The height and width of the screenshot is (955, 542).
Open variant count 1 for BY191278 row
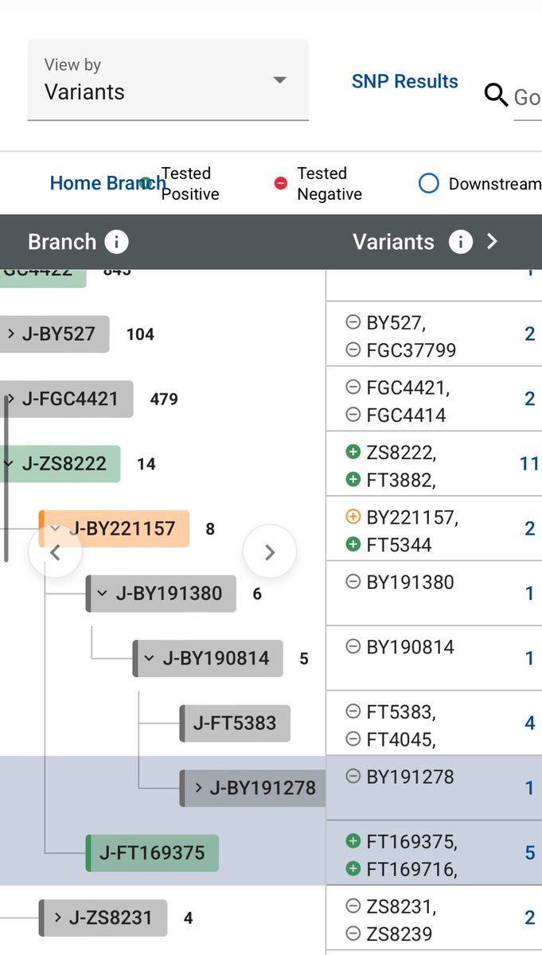click(x=530, y=788)
